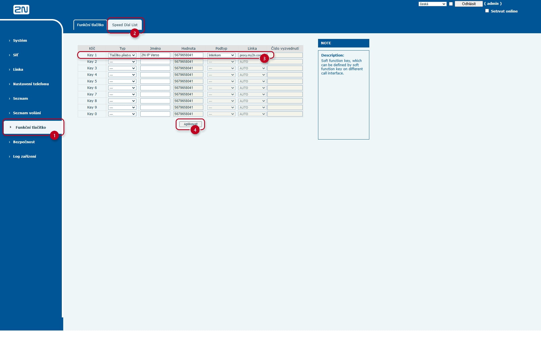Viewport: 541px width, 341px height.
Task: Click Key 6 Jméno field
Action: click(155, 88)
